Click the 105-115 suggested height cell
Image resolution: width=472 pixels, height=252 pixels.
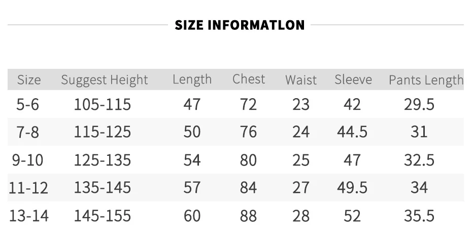coord(103,104)
